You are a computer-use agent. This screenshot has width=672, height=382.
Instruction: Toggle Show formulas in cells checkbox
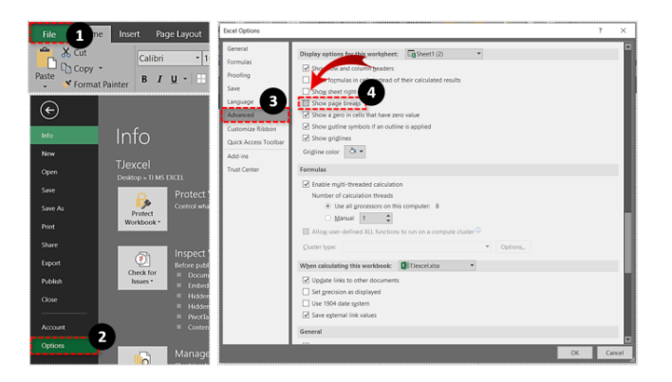pyautogui.click(x=306, y=80)
